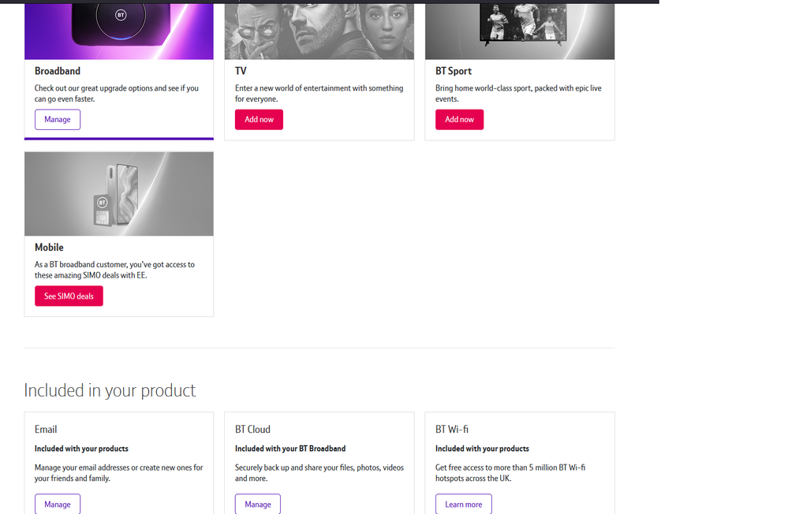The width and height of the screenshot is (788, 514).
Task: Click the BT logo on the SIM card
Action: [102, 203]
